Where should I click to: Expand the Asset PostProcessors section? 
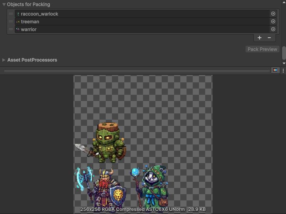point(3,60)
